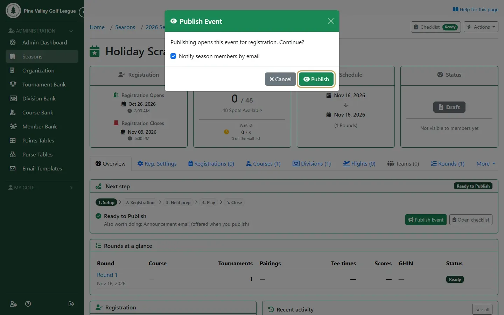Open the Member Bank sidebar item
The width and height of the screenshot is (504, 315).
tap(42, 126)
